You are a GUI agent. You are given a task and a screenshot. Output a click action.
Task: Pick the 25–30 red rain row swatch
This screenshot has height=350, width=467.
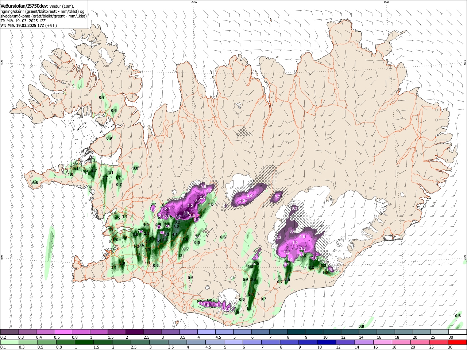439,342
